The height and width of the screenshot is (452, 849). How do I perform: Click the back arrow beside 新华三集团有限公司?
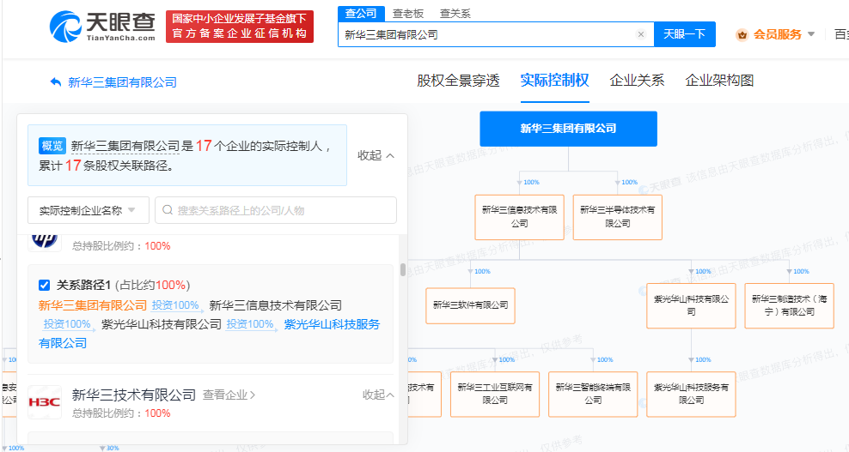(x=56, y=82)
